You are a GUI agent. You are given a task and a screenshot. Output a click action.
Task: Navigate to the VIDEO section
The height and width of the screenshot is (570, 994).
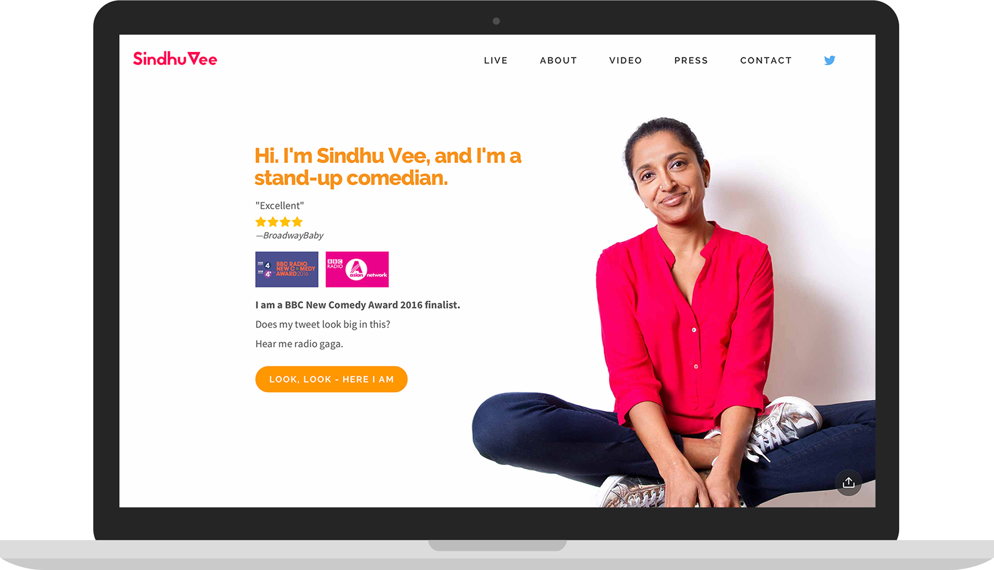(x=625, y=61)
